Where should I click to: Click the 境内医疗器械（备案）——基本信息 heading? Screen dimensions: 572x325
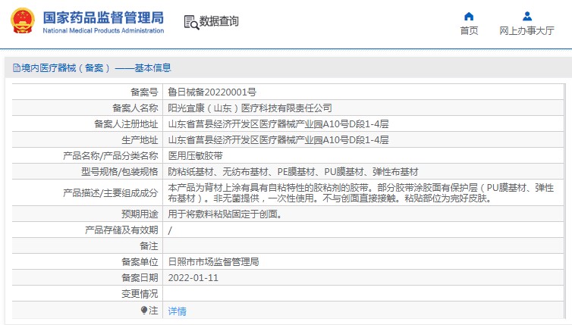[96, 67]
